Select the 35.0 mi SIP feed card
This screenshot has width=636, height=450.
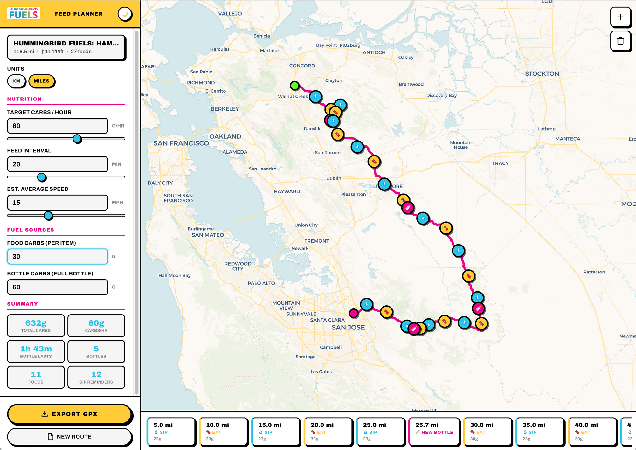pos(540,432)
